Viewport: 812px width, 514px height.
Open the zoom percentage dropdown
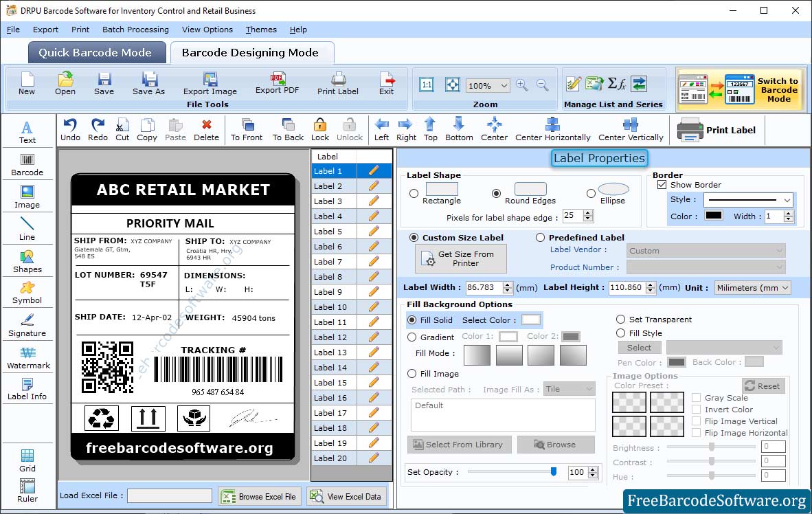pos(504,85)
